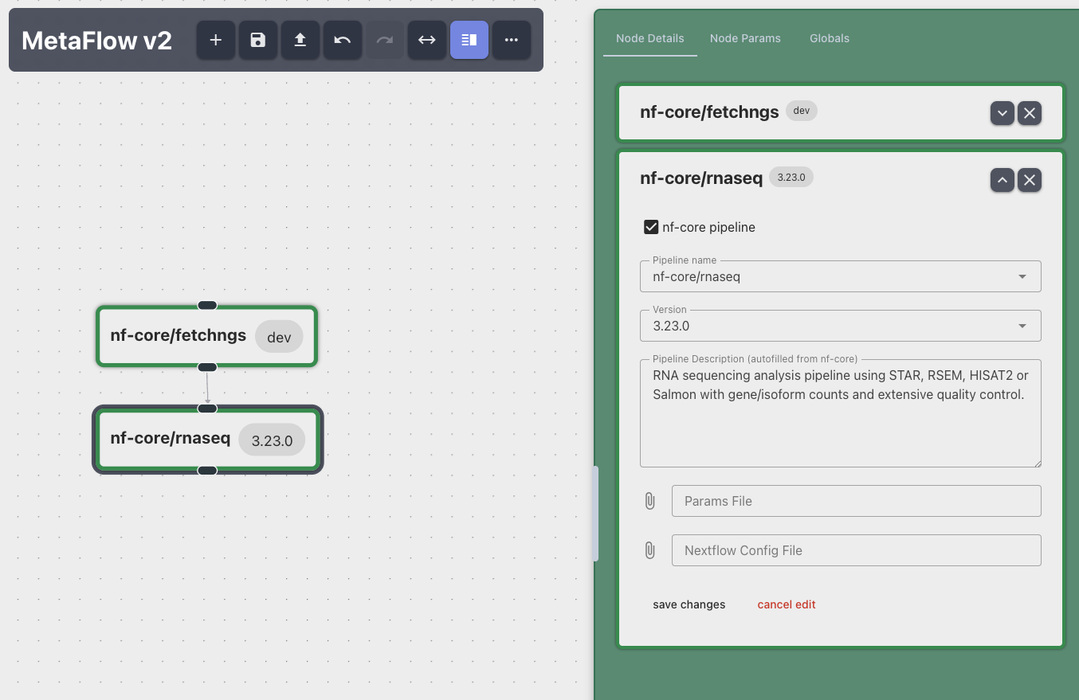1079x700 pixels.
Task: Expand the nf-core/fetchngs details card
Action: coord(1002,113)
